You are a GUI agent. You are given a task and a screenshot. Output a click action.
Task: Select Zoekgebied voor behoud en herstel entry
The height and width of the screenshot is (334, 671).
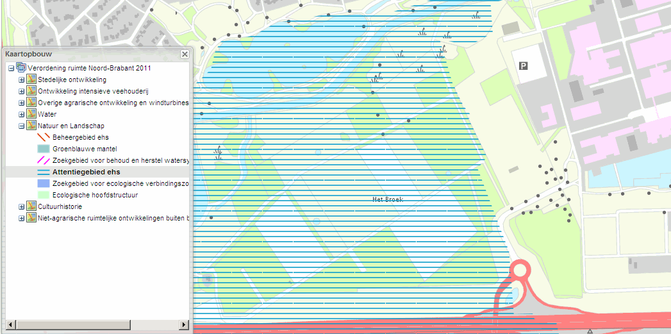[x=120, y=160]
